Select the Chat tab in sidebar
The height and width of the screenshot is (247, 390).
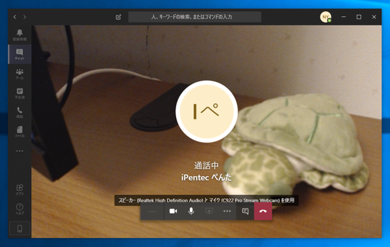tap(19, 54)
